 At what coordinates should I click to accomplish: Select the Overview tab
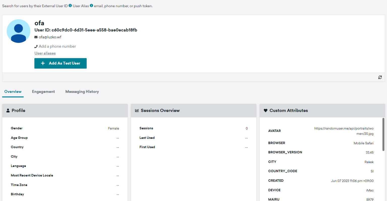(x=13, y=91)
